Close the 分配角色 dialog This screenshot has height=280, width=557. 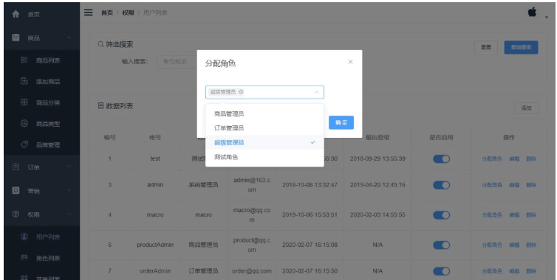pos(350,62)
